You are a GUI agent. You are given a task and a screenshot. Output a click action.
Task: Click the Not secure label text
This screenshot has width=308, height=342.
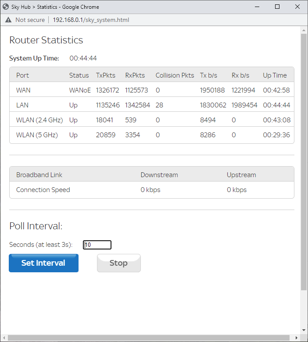click(30, 20)
